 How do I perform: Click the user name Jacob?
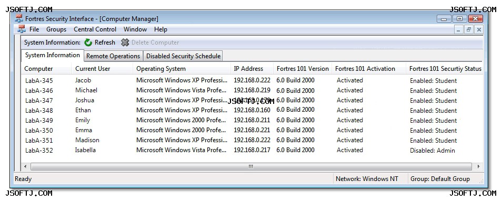coord(83,80)
